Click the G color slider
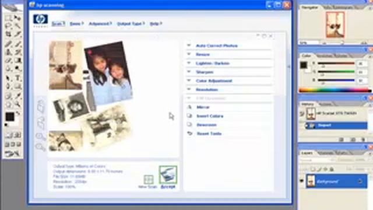The height and width of the screenshot is (210, 373). point(336,72)
